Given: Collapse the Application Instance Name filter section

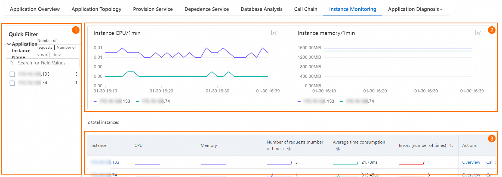Looking at the screenshot, I should pyautogui.click(x=9, y=44).
